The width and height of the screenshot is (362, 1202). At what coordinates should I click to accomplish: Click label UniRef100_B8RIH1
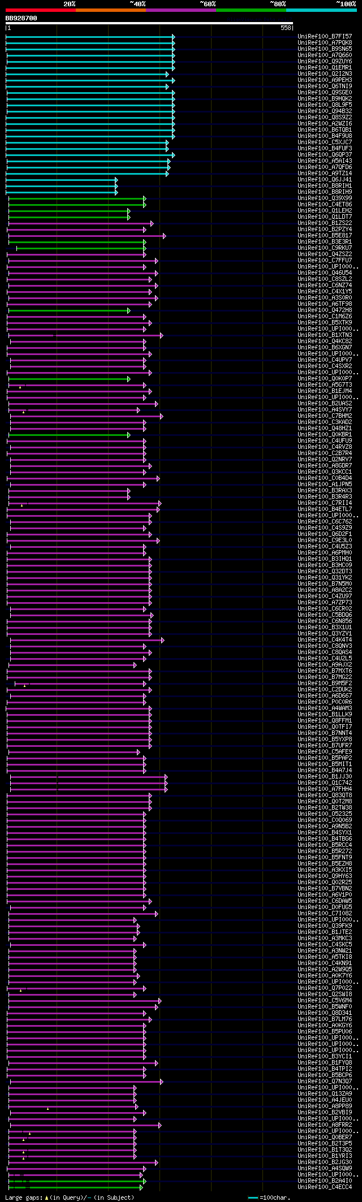[325, 185]
